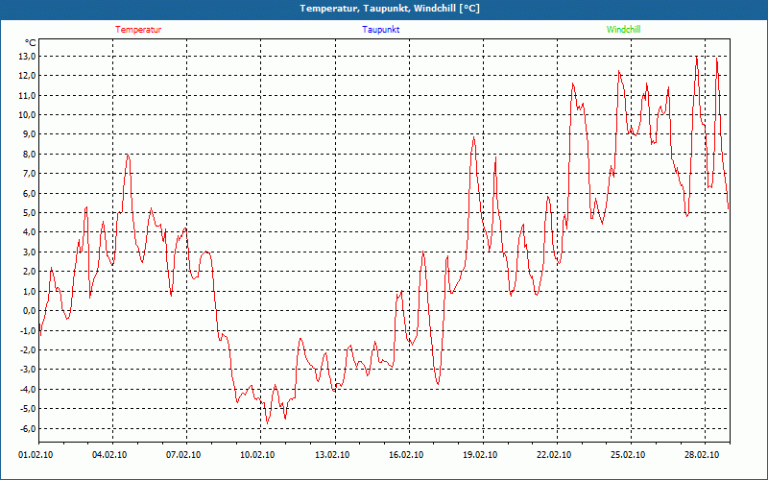Click the 07.02.10 date label

coord(183,455)
